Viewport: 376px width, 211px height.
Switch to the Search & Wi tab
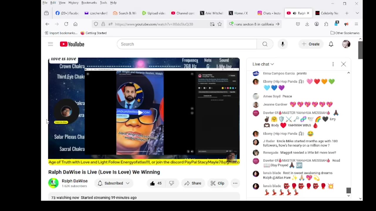point(125,13)
